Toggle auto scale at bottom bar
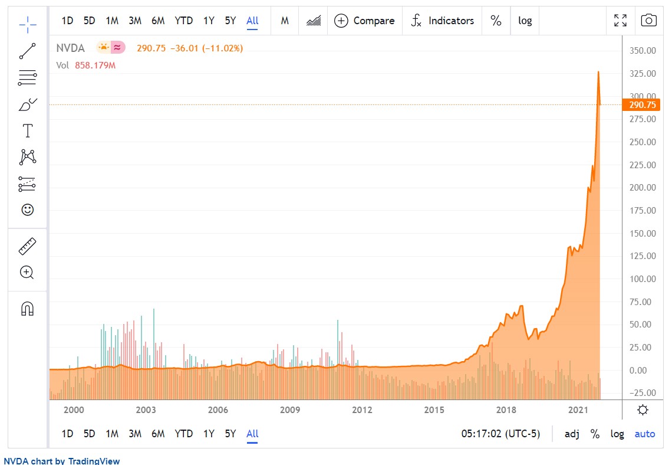 644,434
